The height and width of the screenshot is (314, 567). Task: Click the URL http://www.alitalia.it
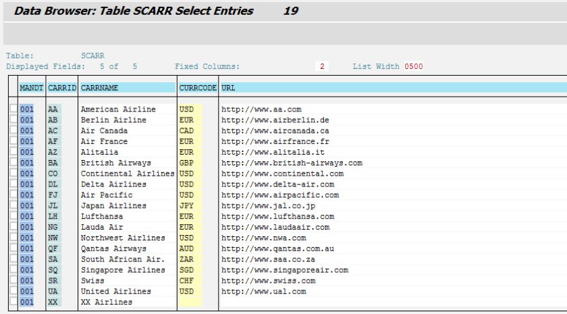(273, 153)
